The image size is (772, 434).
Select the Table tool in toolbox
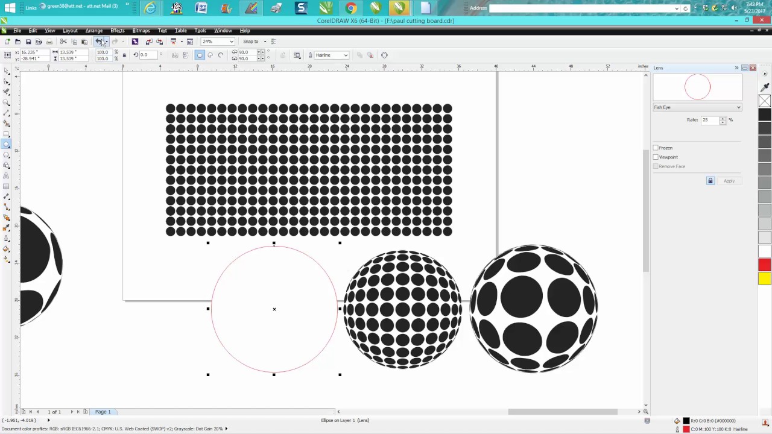coord(6,186)
